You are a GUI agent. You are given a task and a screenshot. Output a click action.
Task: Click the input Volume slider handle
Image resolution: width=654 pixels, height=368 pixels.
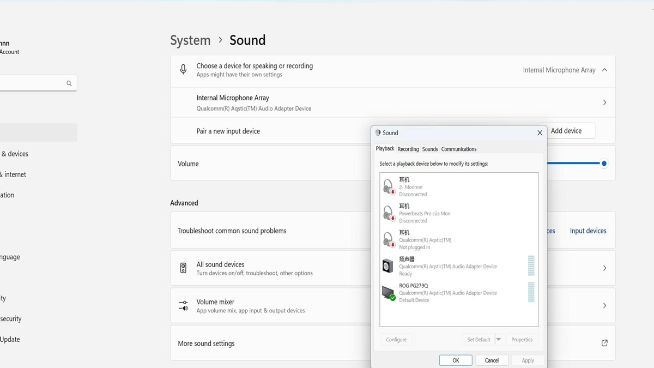tap(604, 164)
